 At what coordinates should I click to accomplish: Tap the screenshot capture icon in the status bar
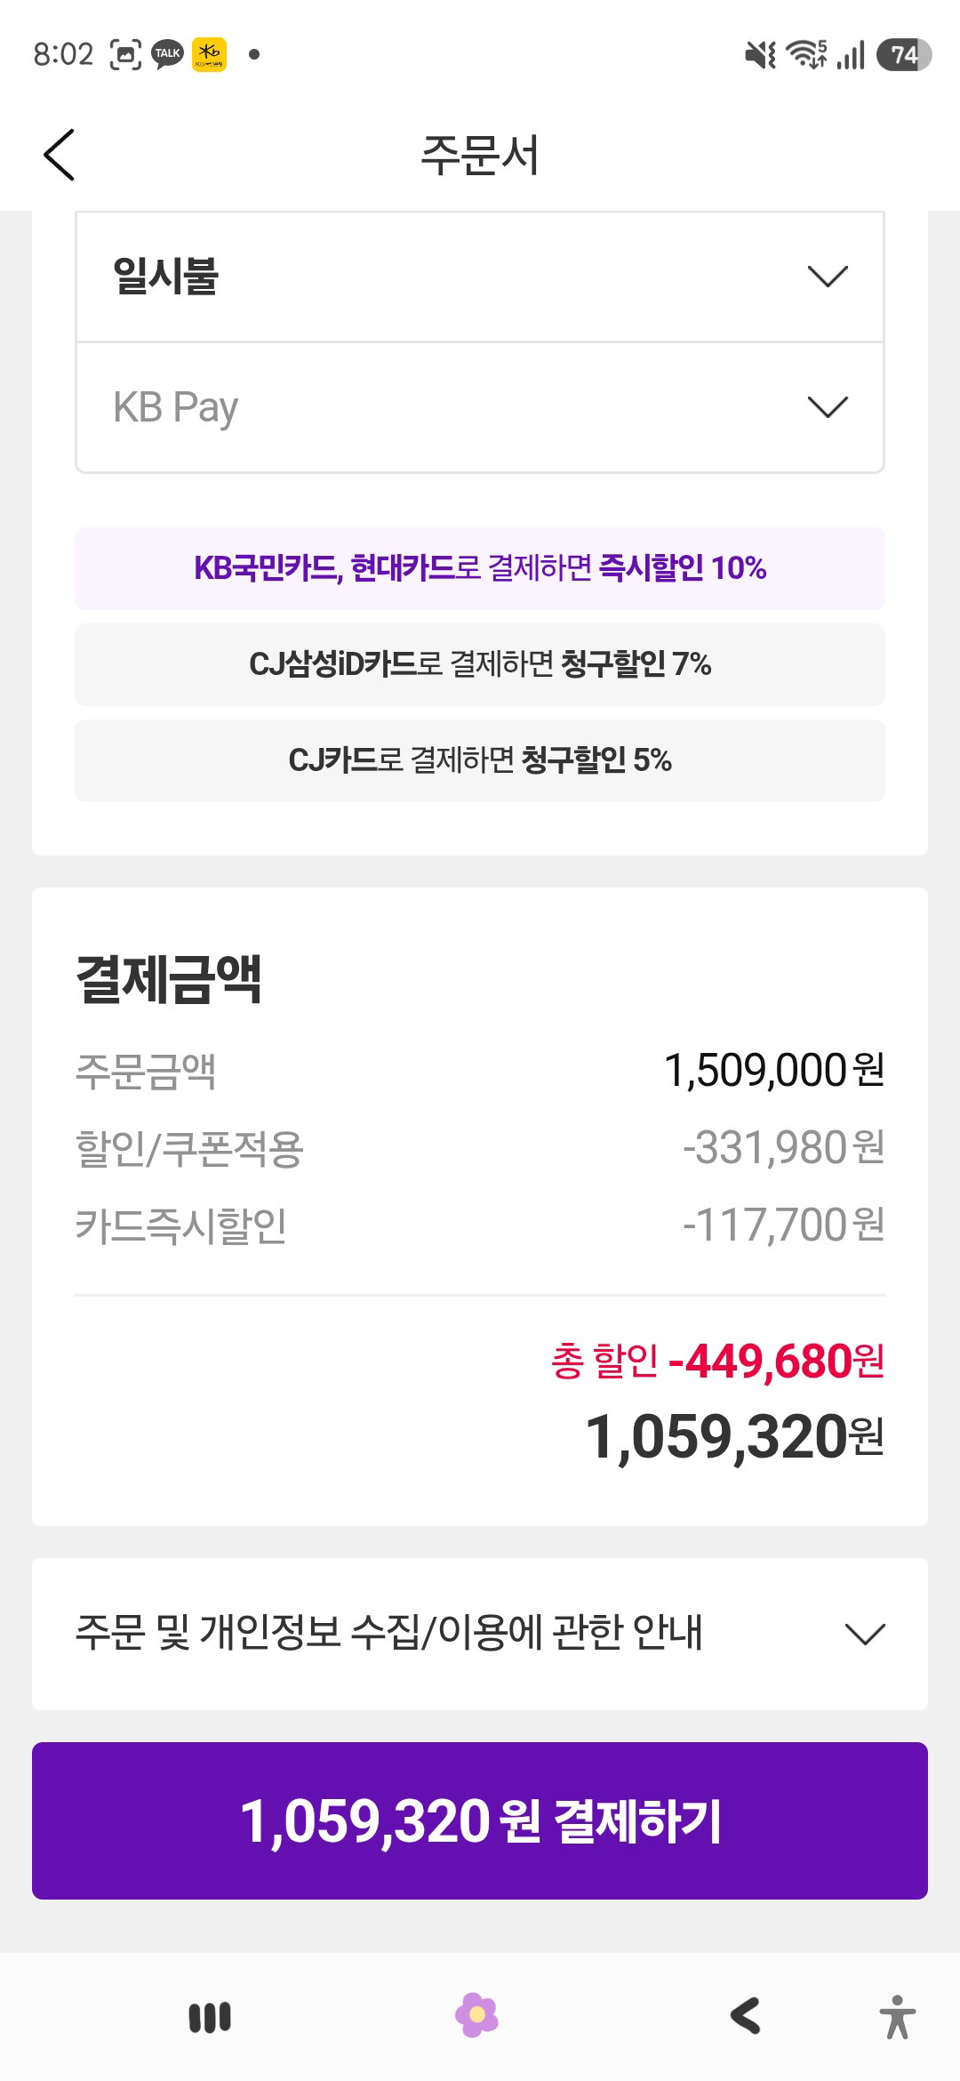point(125,54)
